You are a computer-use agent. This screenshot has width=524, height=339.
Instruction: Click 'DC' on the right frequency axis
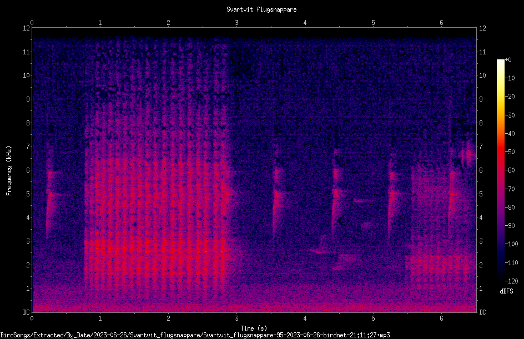click(x=482, y=312)
